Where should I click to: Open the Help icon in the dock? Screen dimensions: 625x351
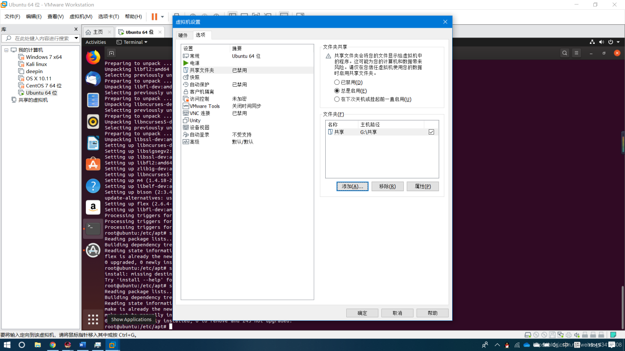[x=93, y=186]
